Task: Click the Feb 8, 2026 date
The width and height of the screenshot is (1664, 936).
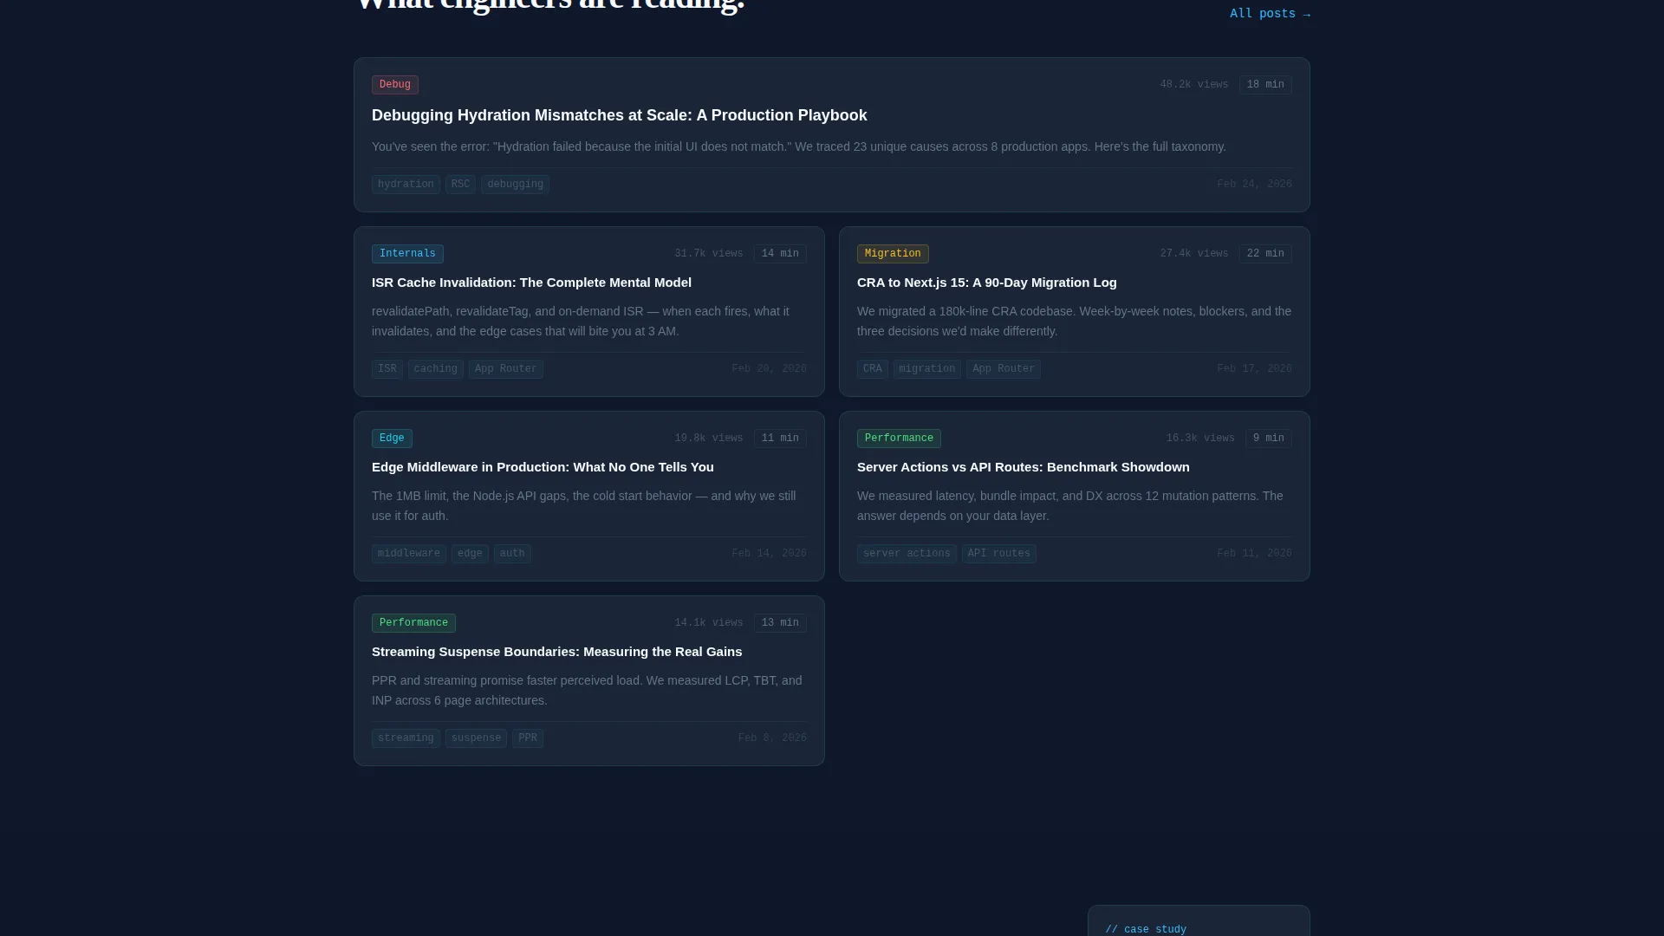Action: tap(772, 738)
